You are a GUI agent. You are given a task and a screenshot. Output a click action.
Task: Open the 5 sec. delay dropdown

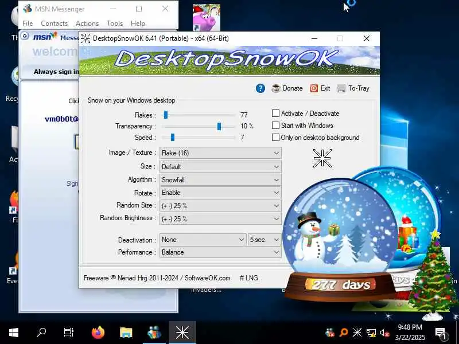point(264,240)
